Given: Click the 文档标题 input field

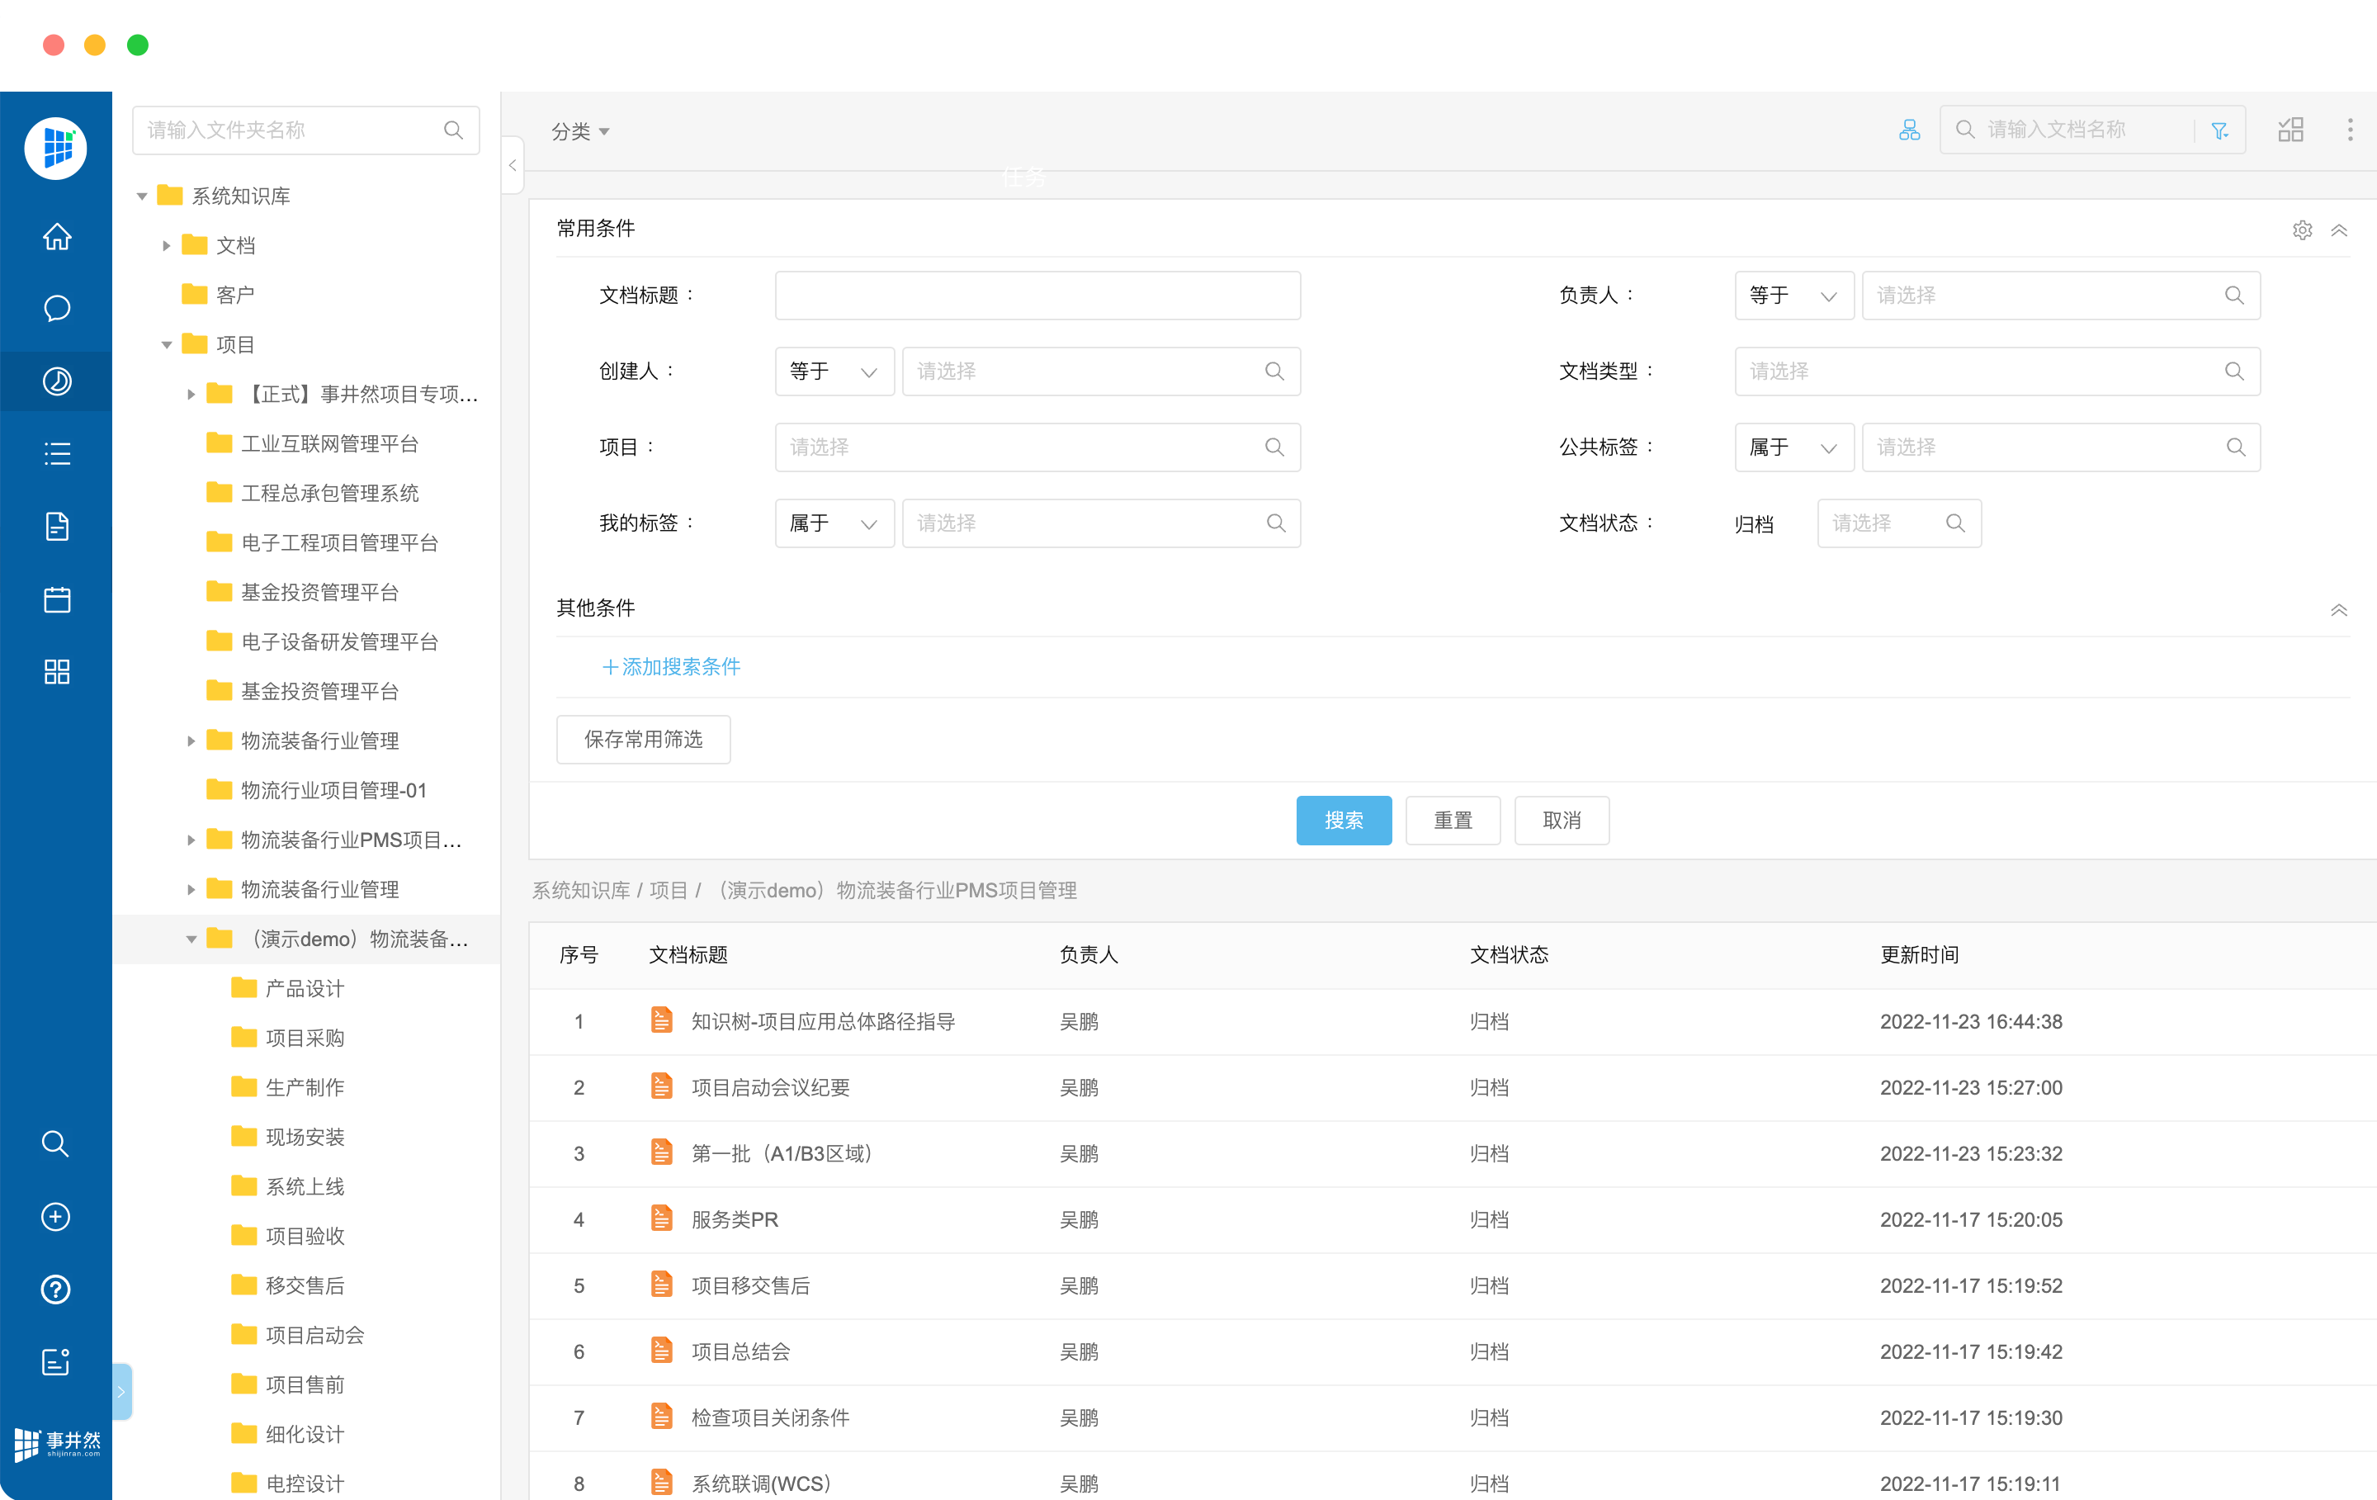Looking at the screenshot, I should tap(1037, 296).
